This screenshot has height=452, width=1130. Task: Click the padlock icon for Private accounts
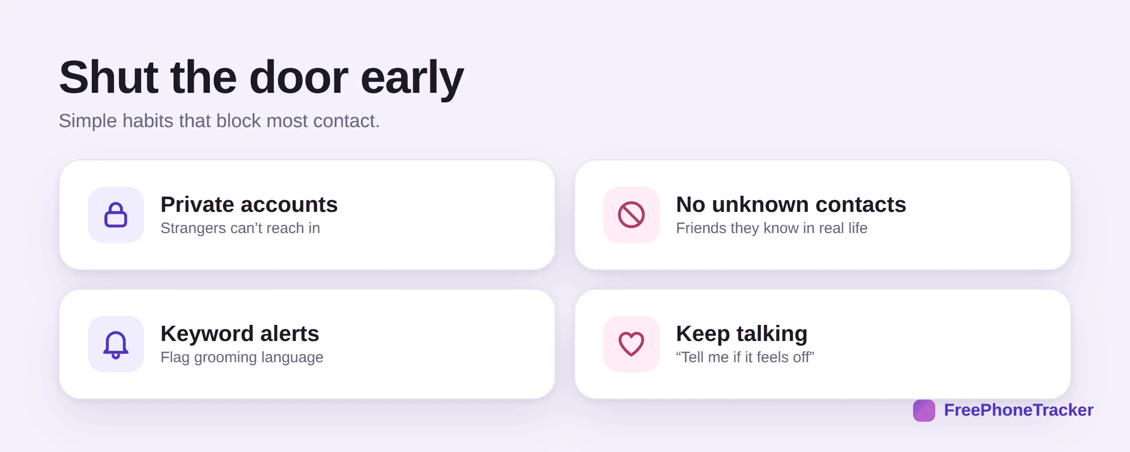click(116, 215)
